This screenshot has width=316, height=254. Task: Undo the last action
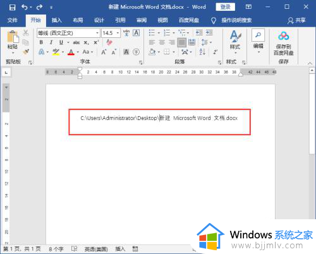point(25,8)
